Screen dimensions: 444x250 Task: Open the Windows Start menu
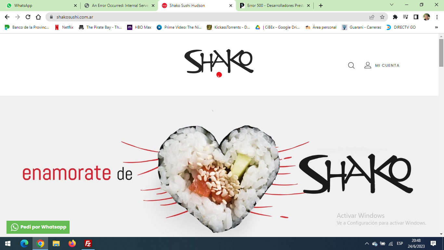pyautogui.click(x=8, y=243)
